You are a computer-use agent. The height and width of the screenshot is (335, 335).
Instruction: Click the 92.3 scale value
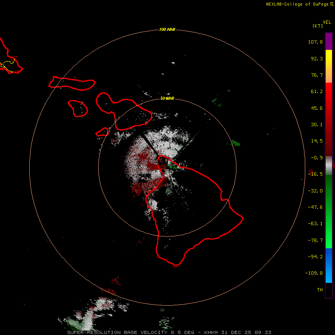coord(317,58)
